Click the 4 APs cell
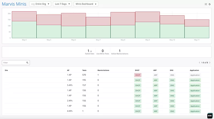214x119 pixels. tap(70, 111)
